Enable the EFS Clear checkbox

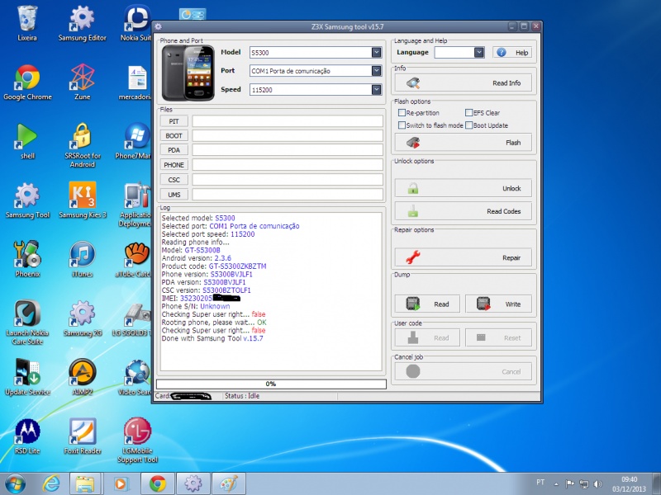click(x=468, y=113)
